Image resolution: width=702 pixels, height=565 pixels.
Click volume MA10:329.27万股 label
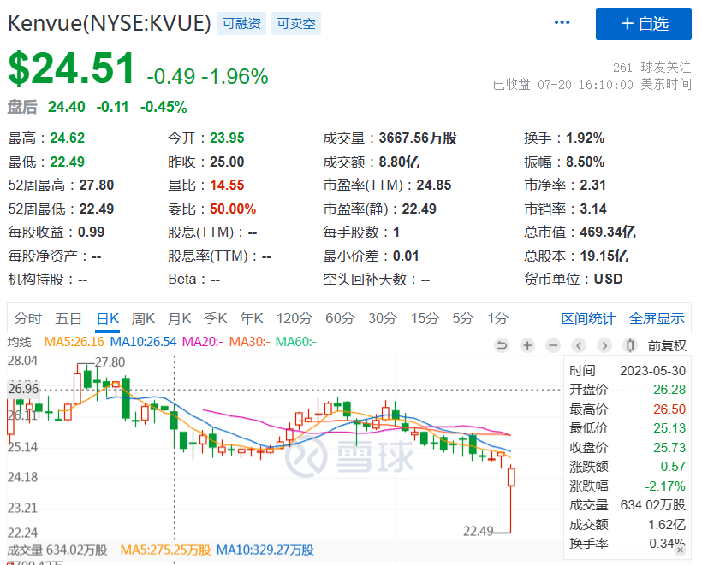265,550
